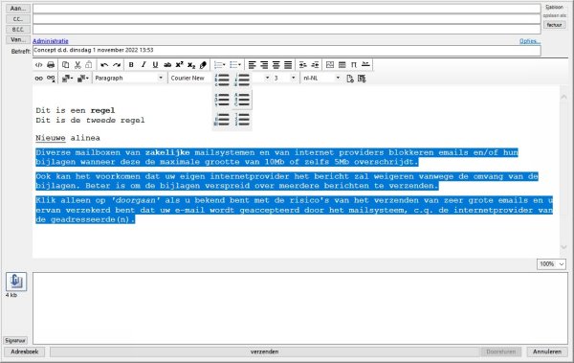Viewport: 574px width, 363px height.
Task: Open the nl-NL language dropdown
Action: [x=321, y=79]
